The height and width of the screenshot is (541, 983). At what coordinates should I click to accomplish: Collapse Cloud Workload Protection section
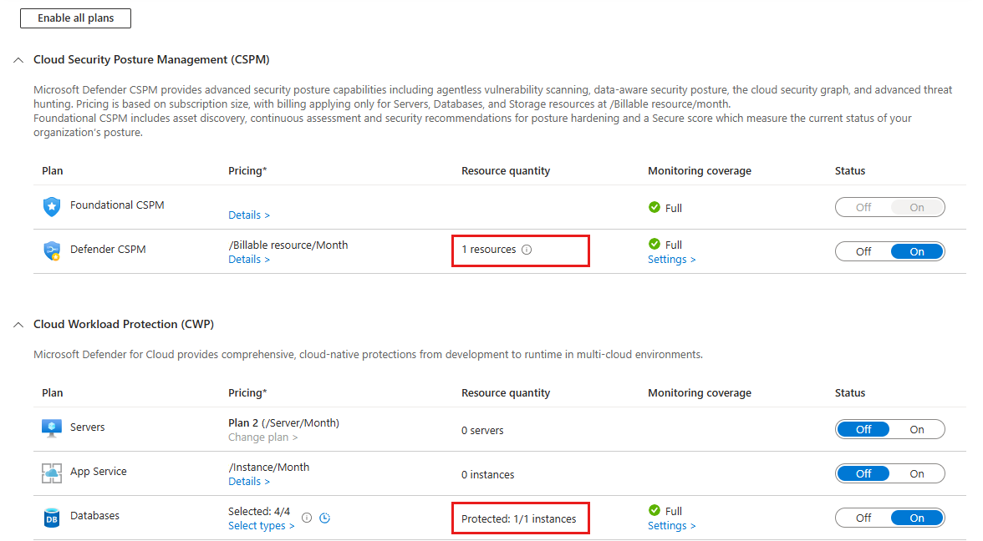pos(18,324)
